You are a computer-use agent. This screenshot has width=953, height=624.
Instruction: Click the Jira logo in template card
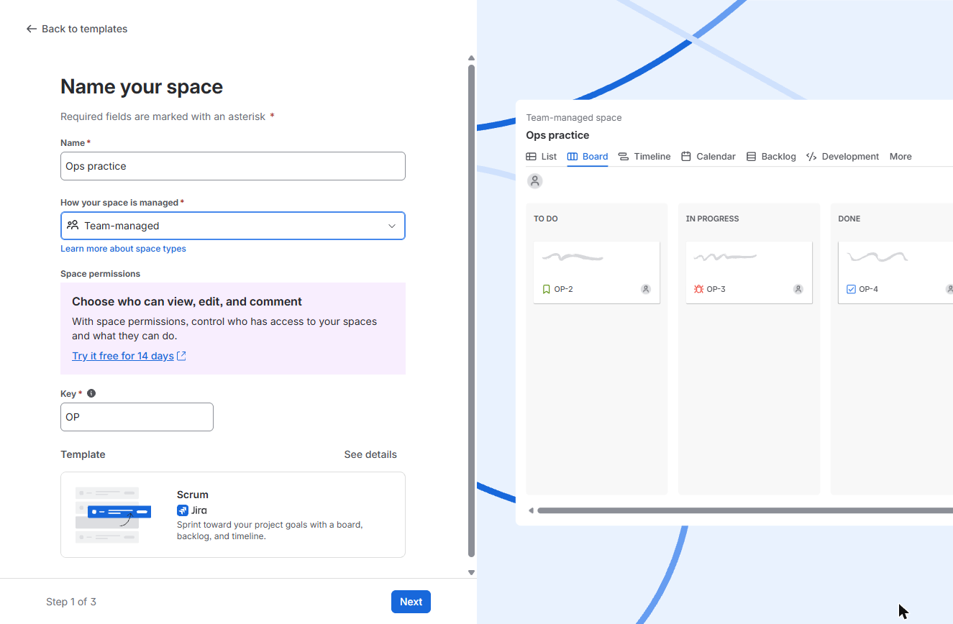tap(183, 510)
